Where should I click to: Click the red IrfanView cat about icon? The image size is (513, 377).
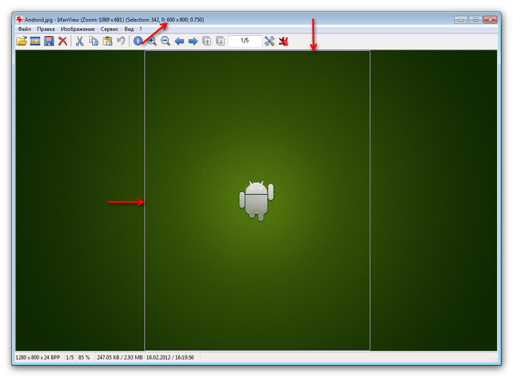click(x=284, y=41)
